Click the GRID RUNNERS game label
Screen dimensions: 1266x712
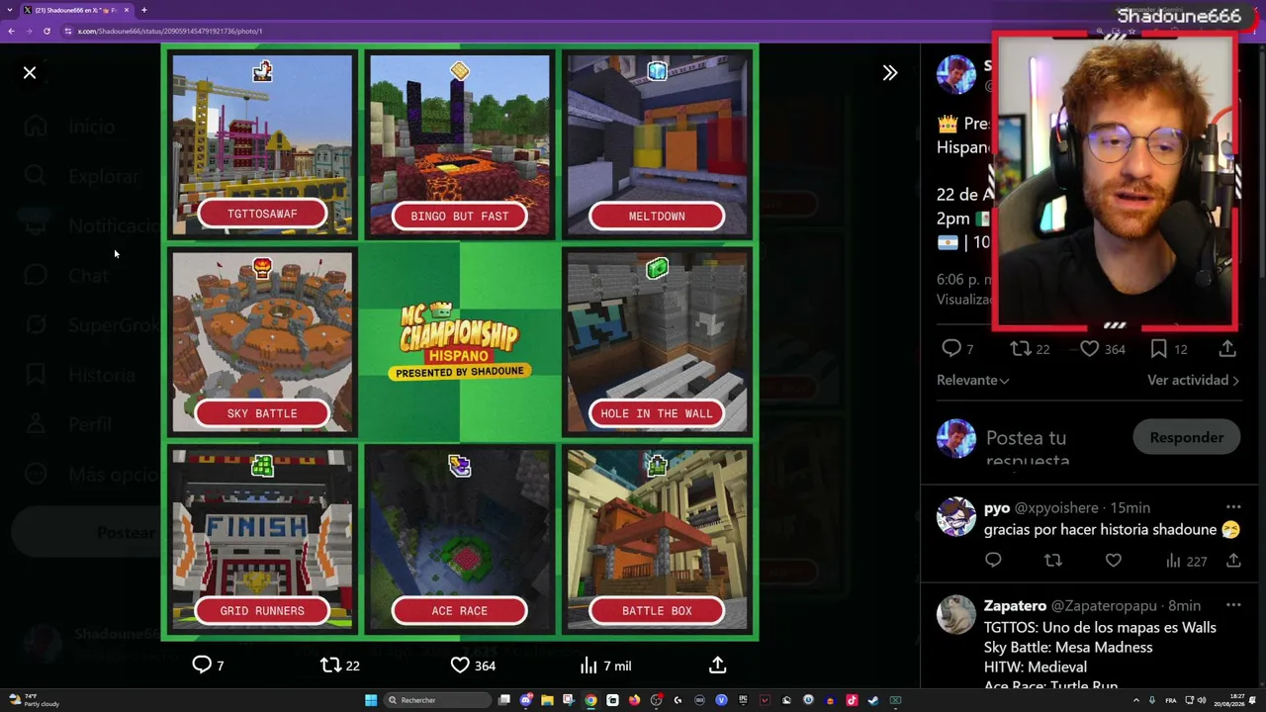[262, 610]
